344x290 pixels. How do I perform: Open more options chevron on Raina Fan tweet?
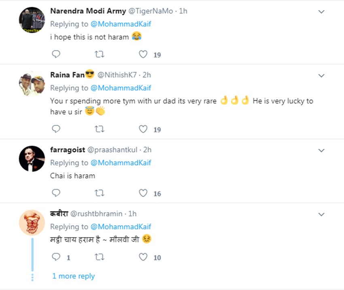click(321, 76)
